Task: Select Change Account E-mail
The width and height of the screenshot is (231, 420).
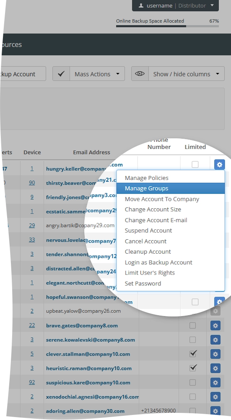Action: tap(171, 220)
